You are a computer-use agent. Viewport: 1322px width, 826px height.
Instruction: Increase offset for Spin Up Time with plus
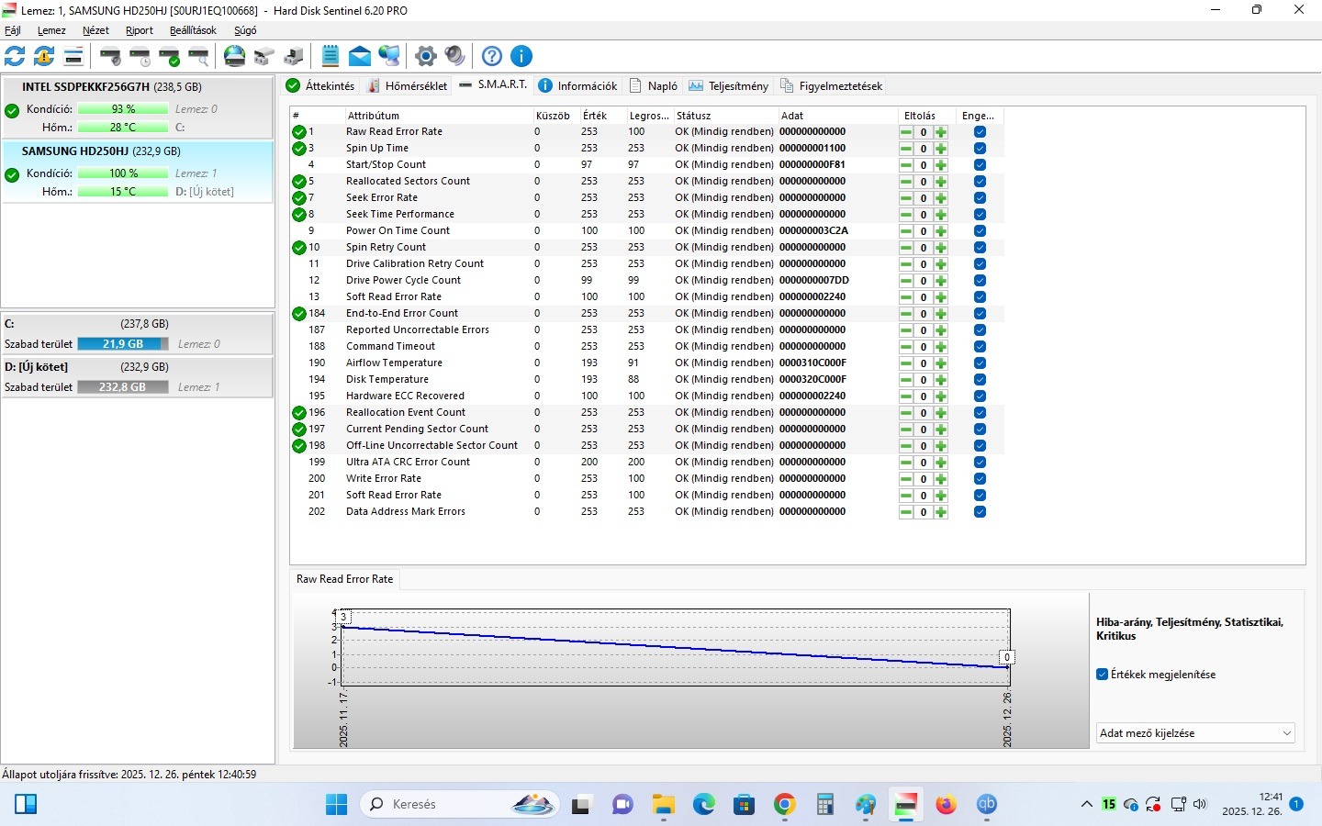941,149
